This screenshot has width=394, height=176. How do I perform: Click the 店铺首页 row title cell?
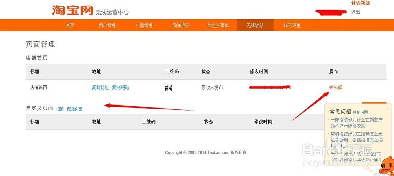pos(39,88)
